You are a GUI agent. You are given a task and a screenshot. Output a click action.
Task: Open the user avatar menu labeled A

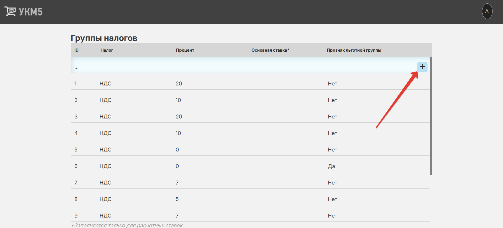(x=487, y=12)
